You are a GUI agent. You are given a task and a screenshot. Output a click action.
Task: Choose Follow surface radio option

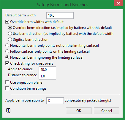coord(7,52)
